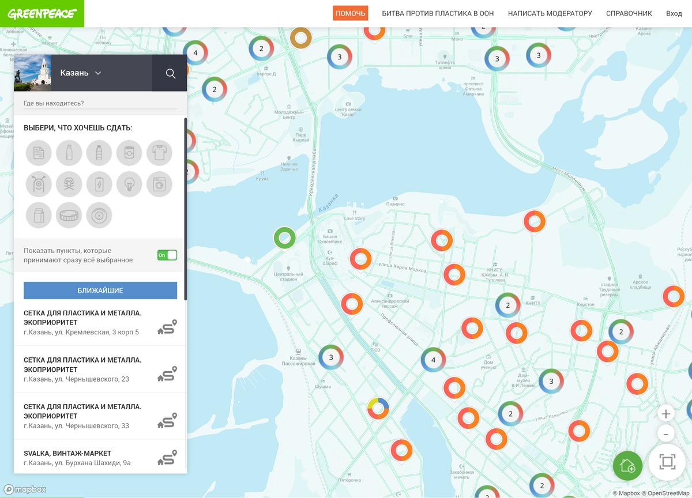Open НАПИСАТЬ МОДЕРАТОРУ menu item
The width and height of the screenshot is (692, 498).
pyautogui.click(x=550, y=13)
